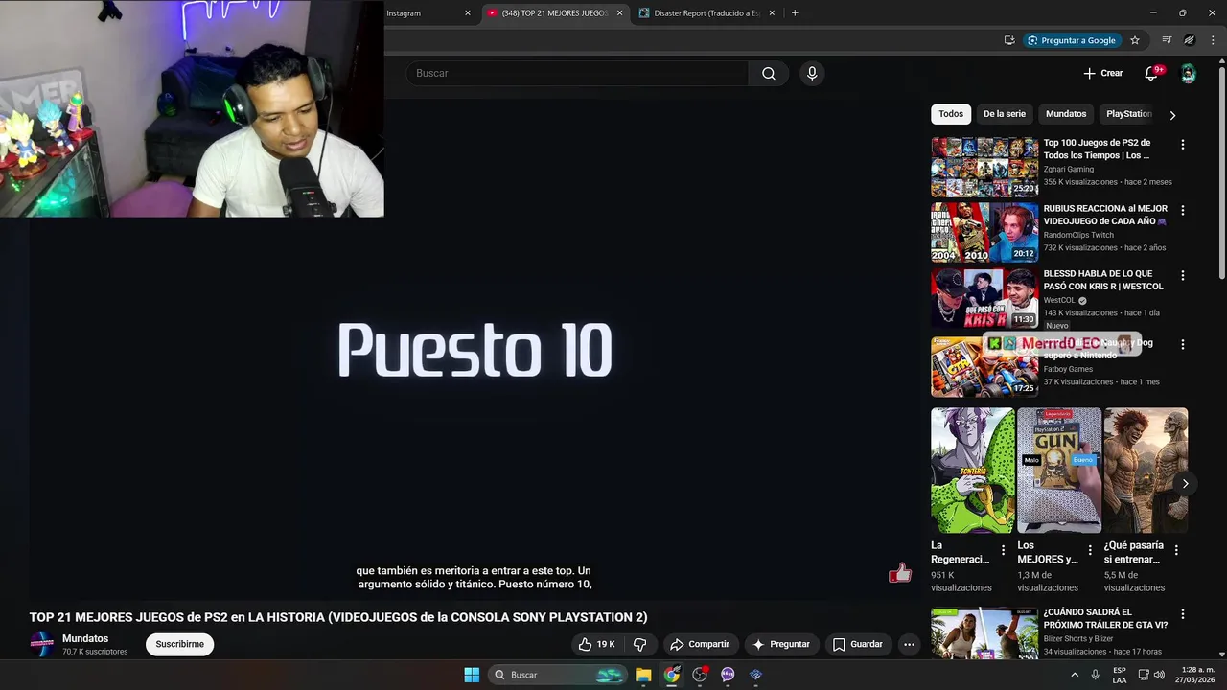Click the install app icon in address bar
This screenshot has width=1227, height=690.
tap(1009, 40)
